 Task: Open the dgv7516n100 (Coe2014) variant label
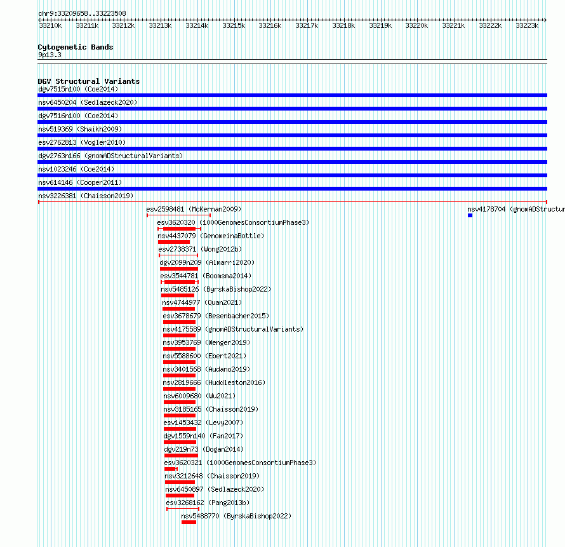[x=78, y=116]
